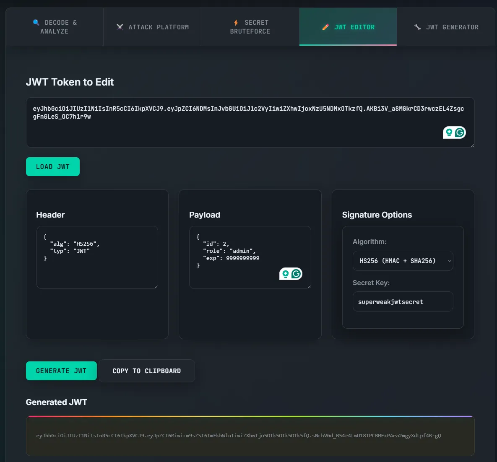The image size is (497, 462).
Task: Open the Algorithm HS256 dropdown
Action: [403, 261]
